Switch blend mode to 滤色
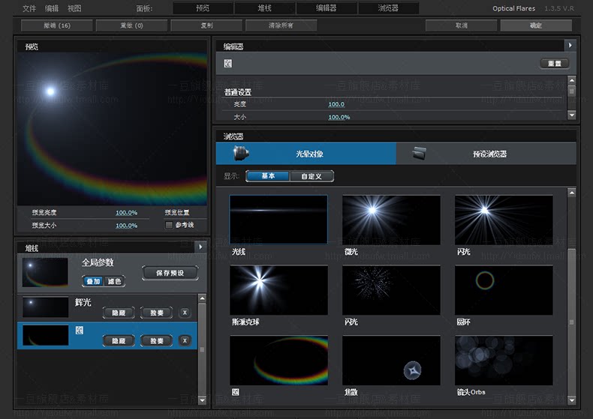Image resolution: width=593 pixels, height=419 pixels. point(114,281)
